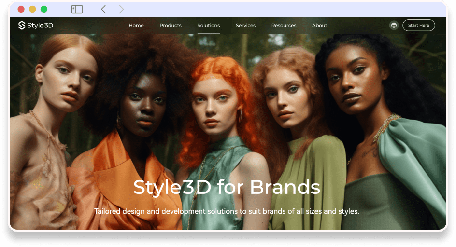
Task: Go forward with the right arrow
Action: click(x=121, y=9)
